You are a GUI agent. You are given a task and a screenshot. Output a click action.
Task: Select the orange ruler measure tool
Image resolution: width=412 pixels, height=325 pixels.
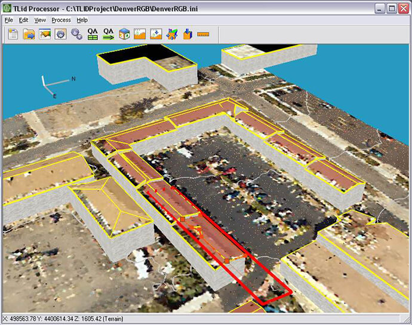[x=203, y=35]
